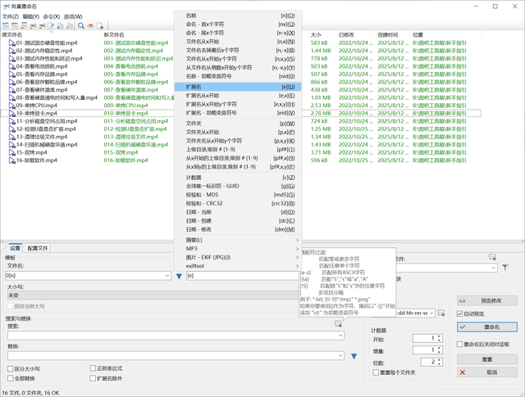
Task: Select the 文件夹 [p] entry
Action: (239, 124)
